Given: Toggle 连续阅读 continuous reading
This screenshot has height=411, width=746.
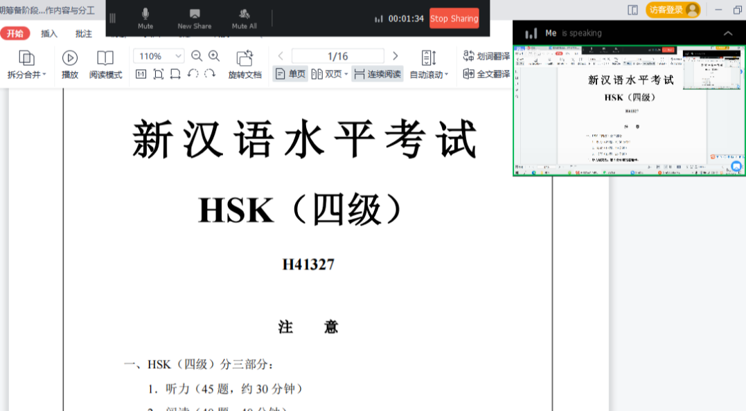Looking at the screenshot, I should tap(378, 74).
